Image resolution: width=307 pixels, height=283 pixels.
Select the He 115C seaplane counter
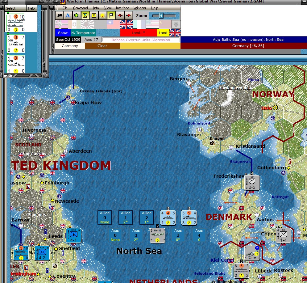252,253
